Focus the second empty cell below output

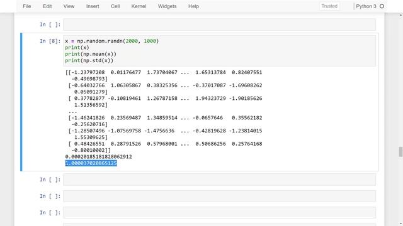219,196
